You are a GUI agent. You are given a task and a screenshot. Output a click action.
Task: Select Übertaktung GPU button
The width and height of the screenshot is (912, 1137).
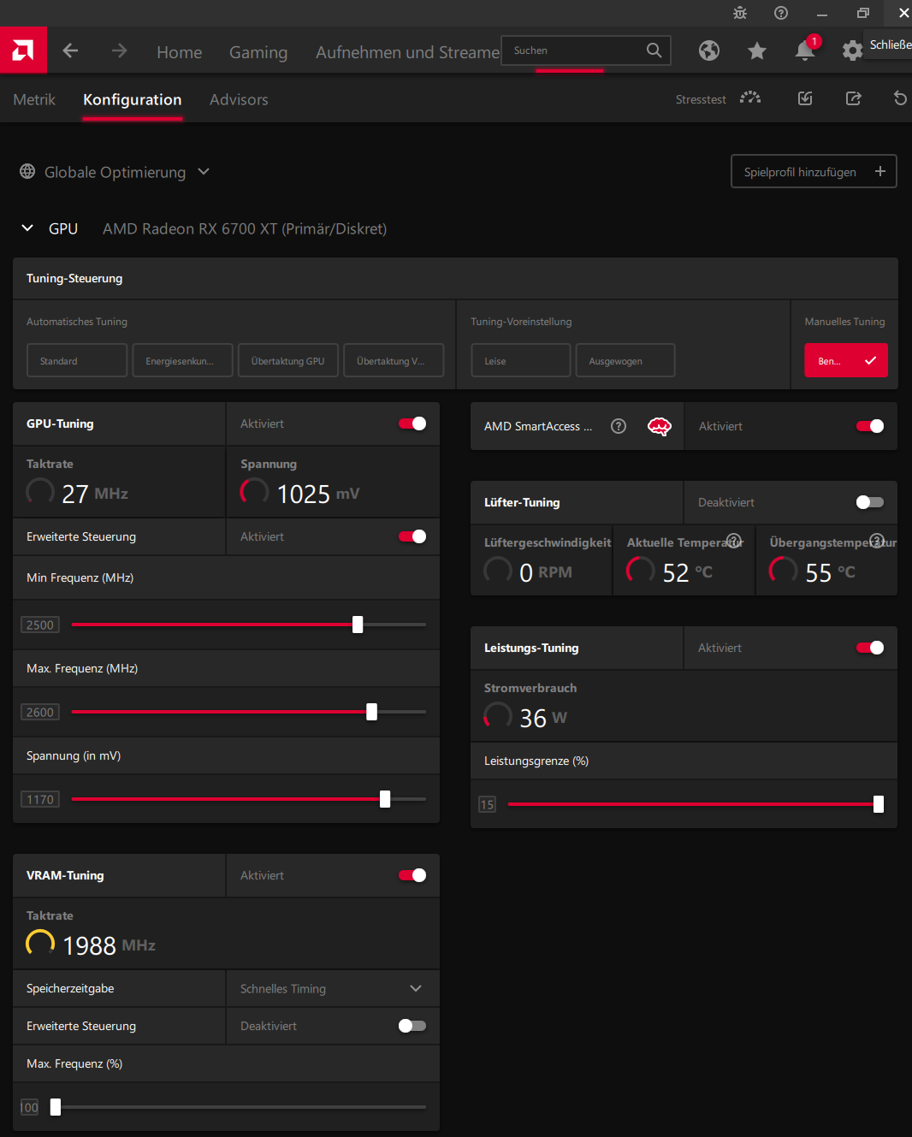pyautogui.click(x=288, y=360)
